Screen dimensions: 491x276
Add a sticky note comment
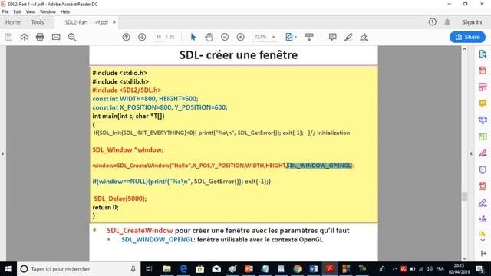(332, 37)
